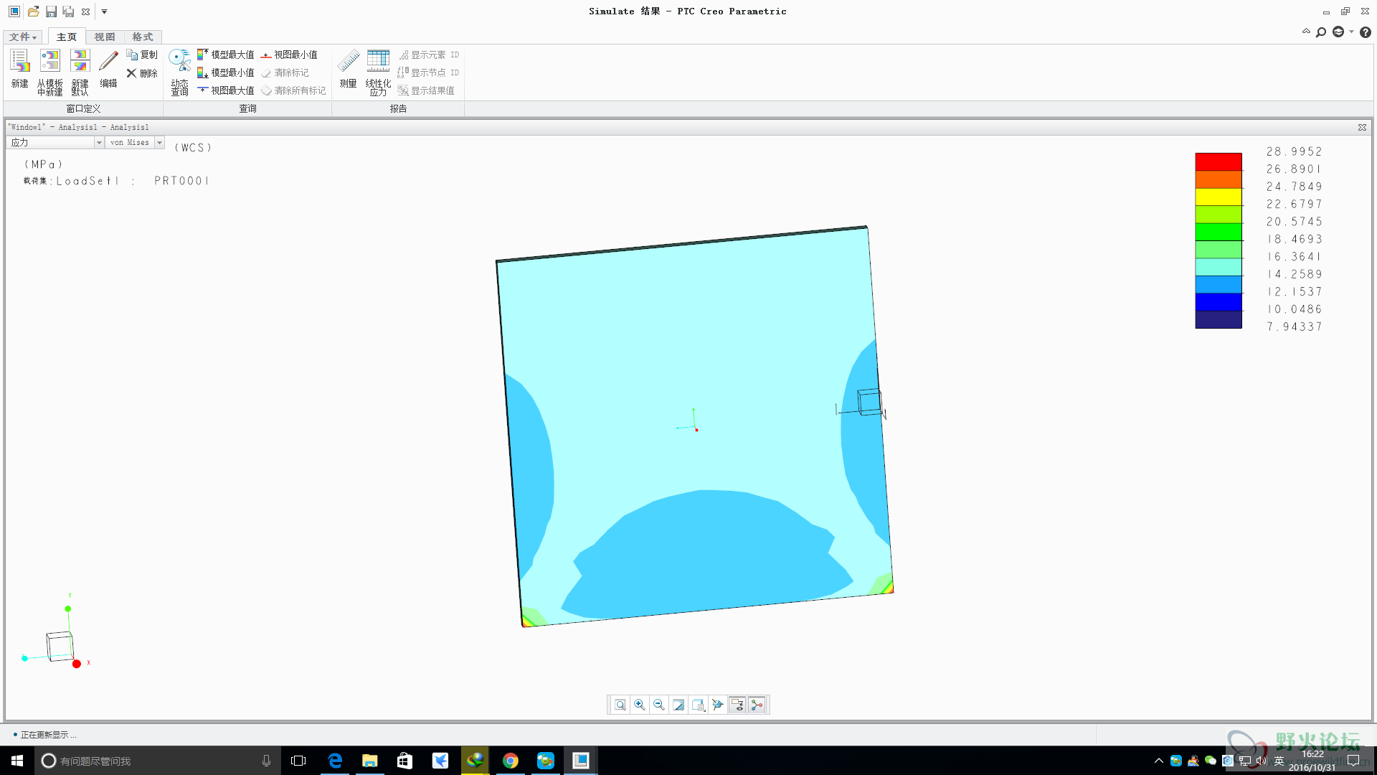Zoom in with plus magnifier icon

point(640,705)
